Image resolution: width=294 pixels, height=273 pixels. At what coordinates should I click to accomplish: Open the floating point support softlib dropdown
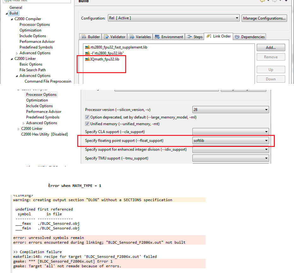(267, 140)
